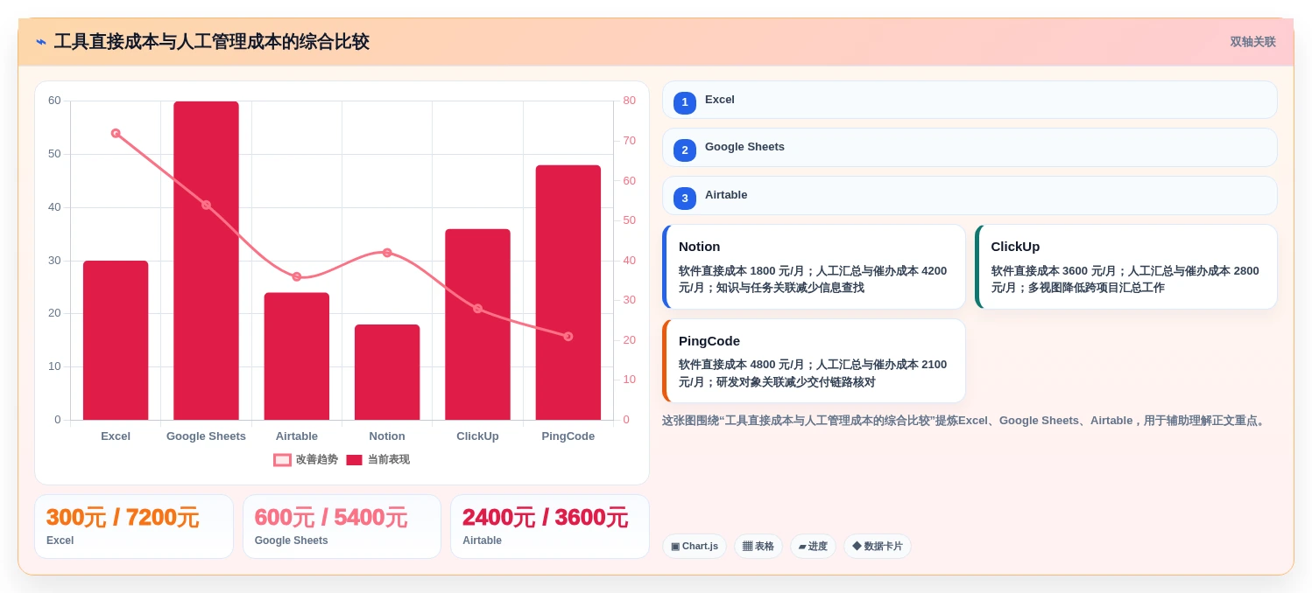Click the chart summary caption text

click(965, 421)
